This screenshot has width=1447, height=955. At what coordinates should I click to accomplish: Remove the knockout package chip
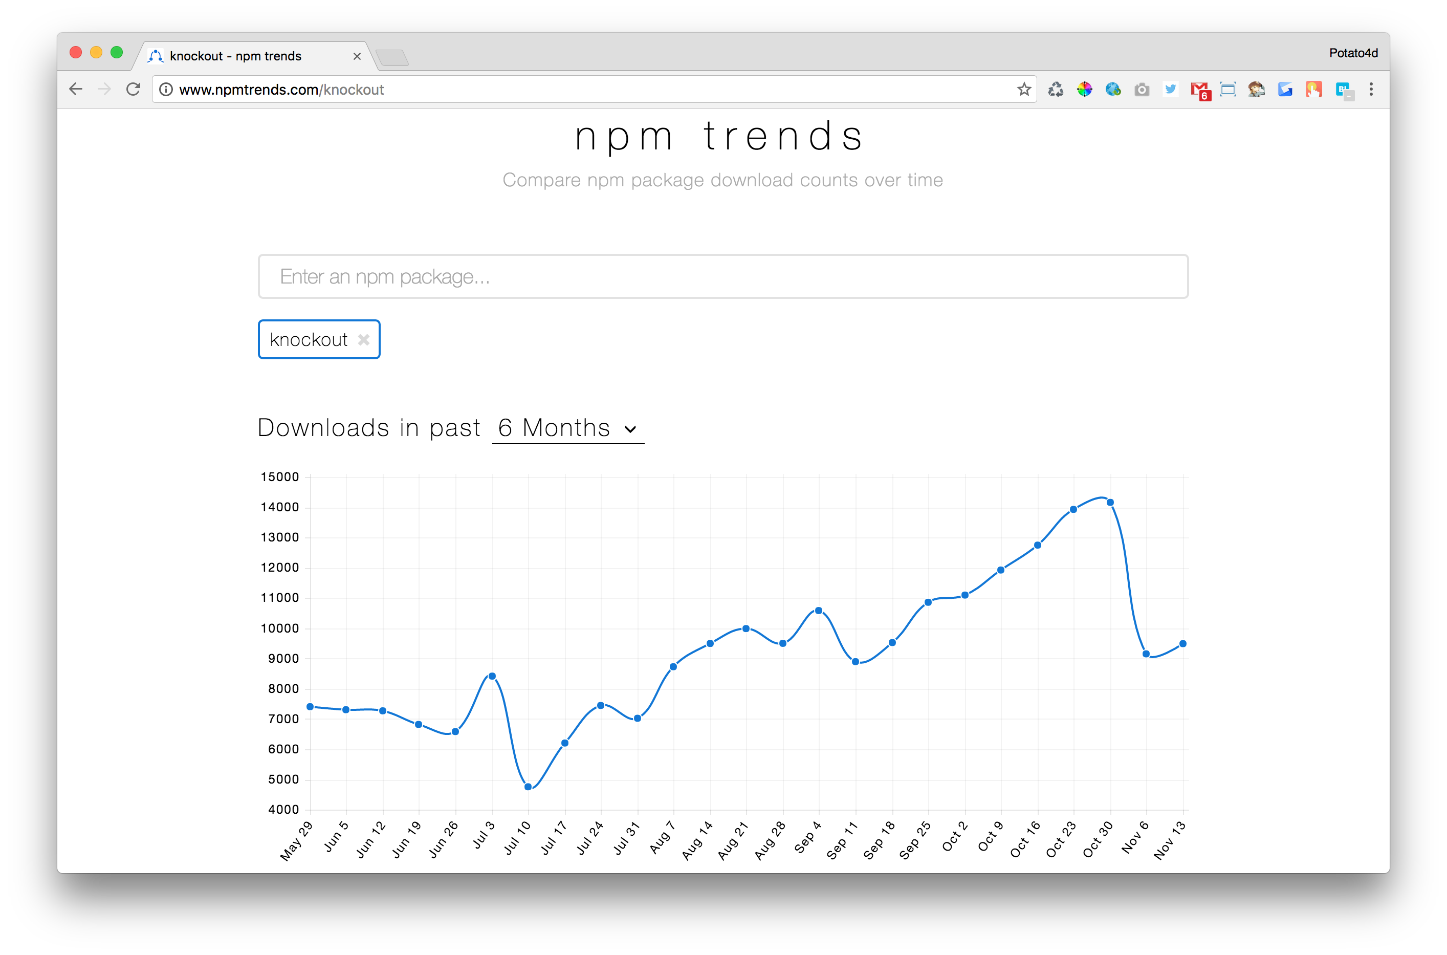click(x=364, y=339)
